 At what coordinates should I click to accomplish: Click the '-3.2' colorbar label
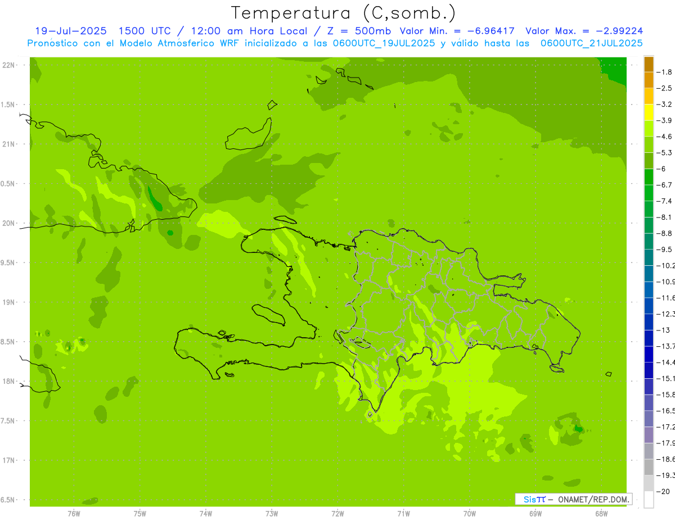665,105
